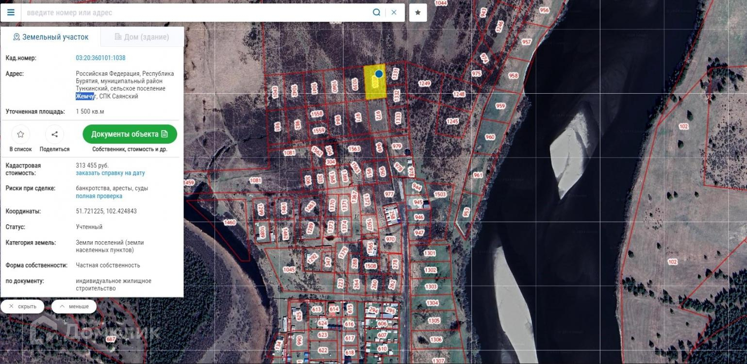The image size is (747, 364).
Task: Select parcel 1081 on the map
Action: click(x=289, y=153)
